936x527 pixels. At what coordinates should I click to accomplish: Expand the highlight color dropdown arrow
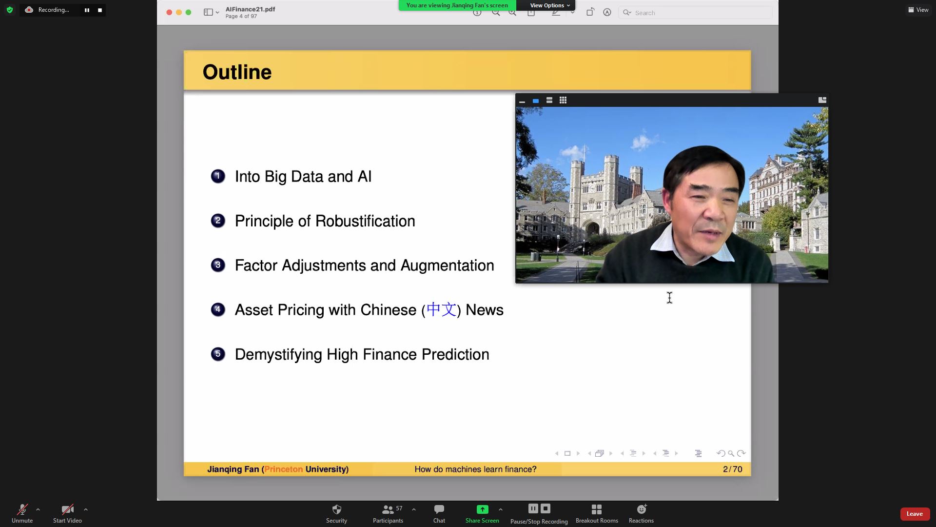572,13
